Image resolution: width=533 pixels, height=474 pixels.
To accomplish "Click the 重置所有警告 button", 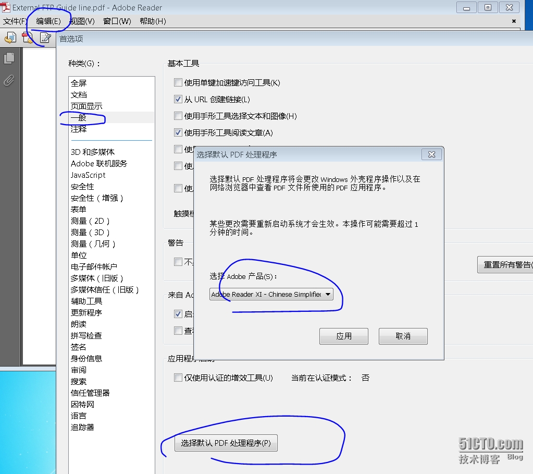I will (505, 265).
